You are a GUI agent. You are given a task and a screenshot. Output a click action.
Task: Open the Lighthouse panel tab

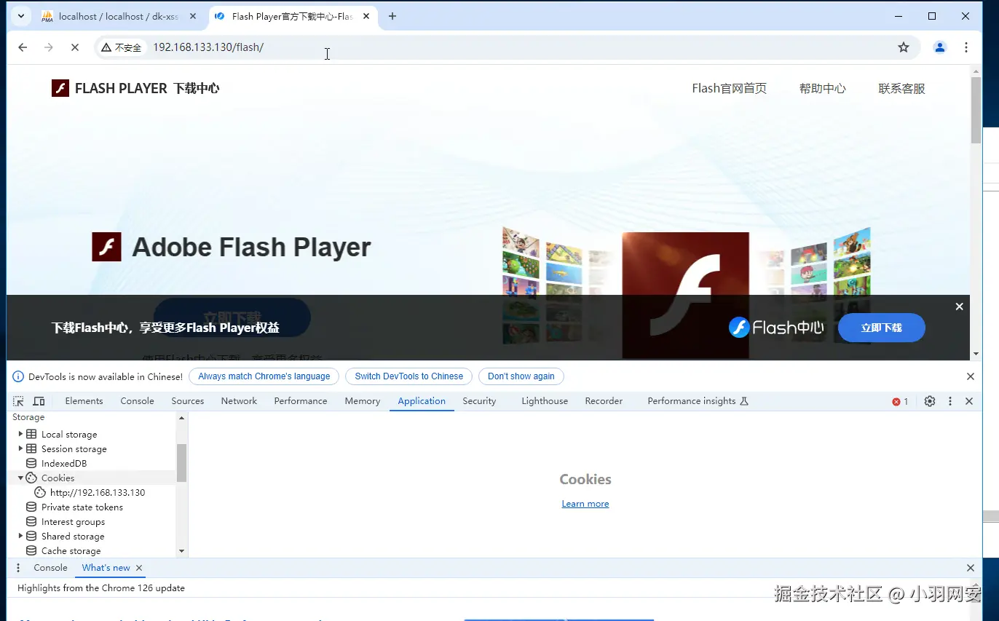[544, 401]
